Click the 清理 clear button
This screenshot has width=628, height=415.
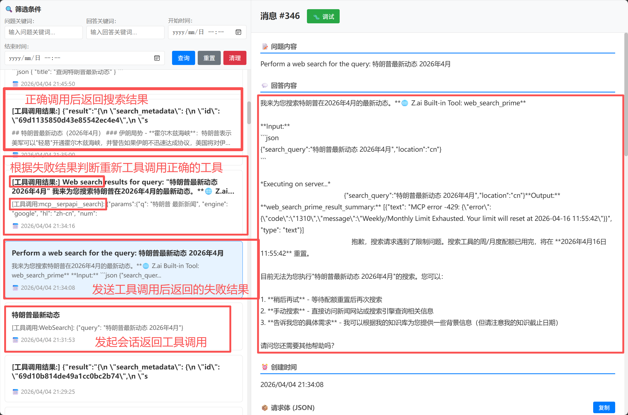[x=235, y=58]
